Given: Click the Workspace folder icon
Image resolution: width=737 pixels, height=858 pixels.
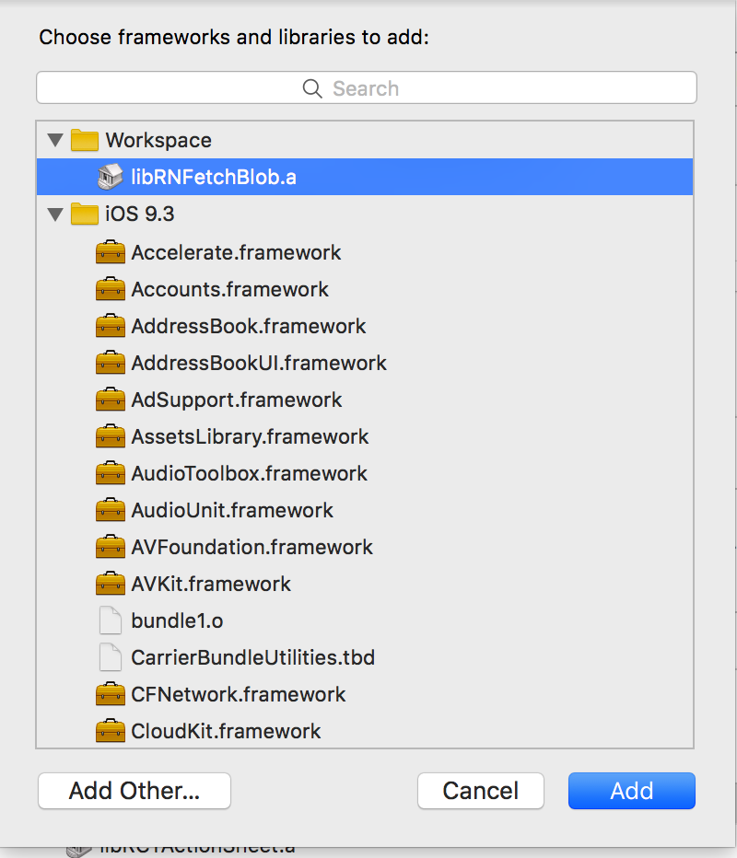Looking at the screenshot, I should (85, 140).
